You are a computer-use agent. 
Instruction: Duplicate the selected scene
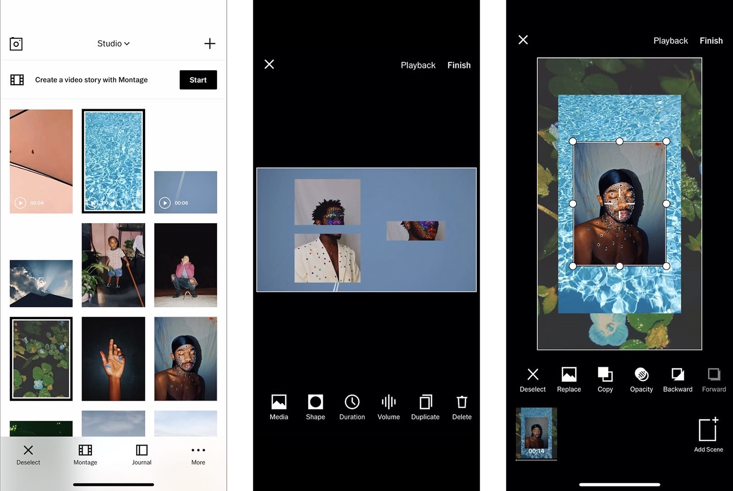pyautogui.click(x=425, y=407)
